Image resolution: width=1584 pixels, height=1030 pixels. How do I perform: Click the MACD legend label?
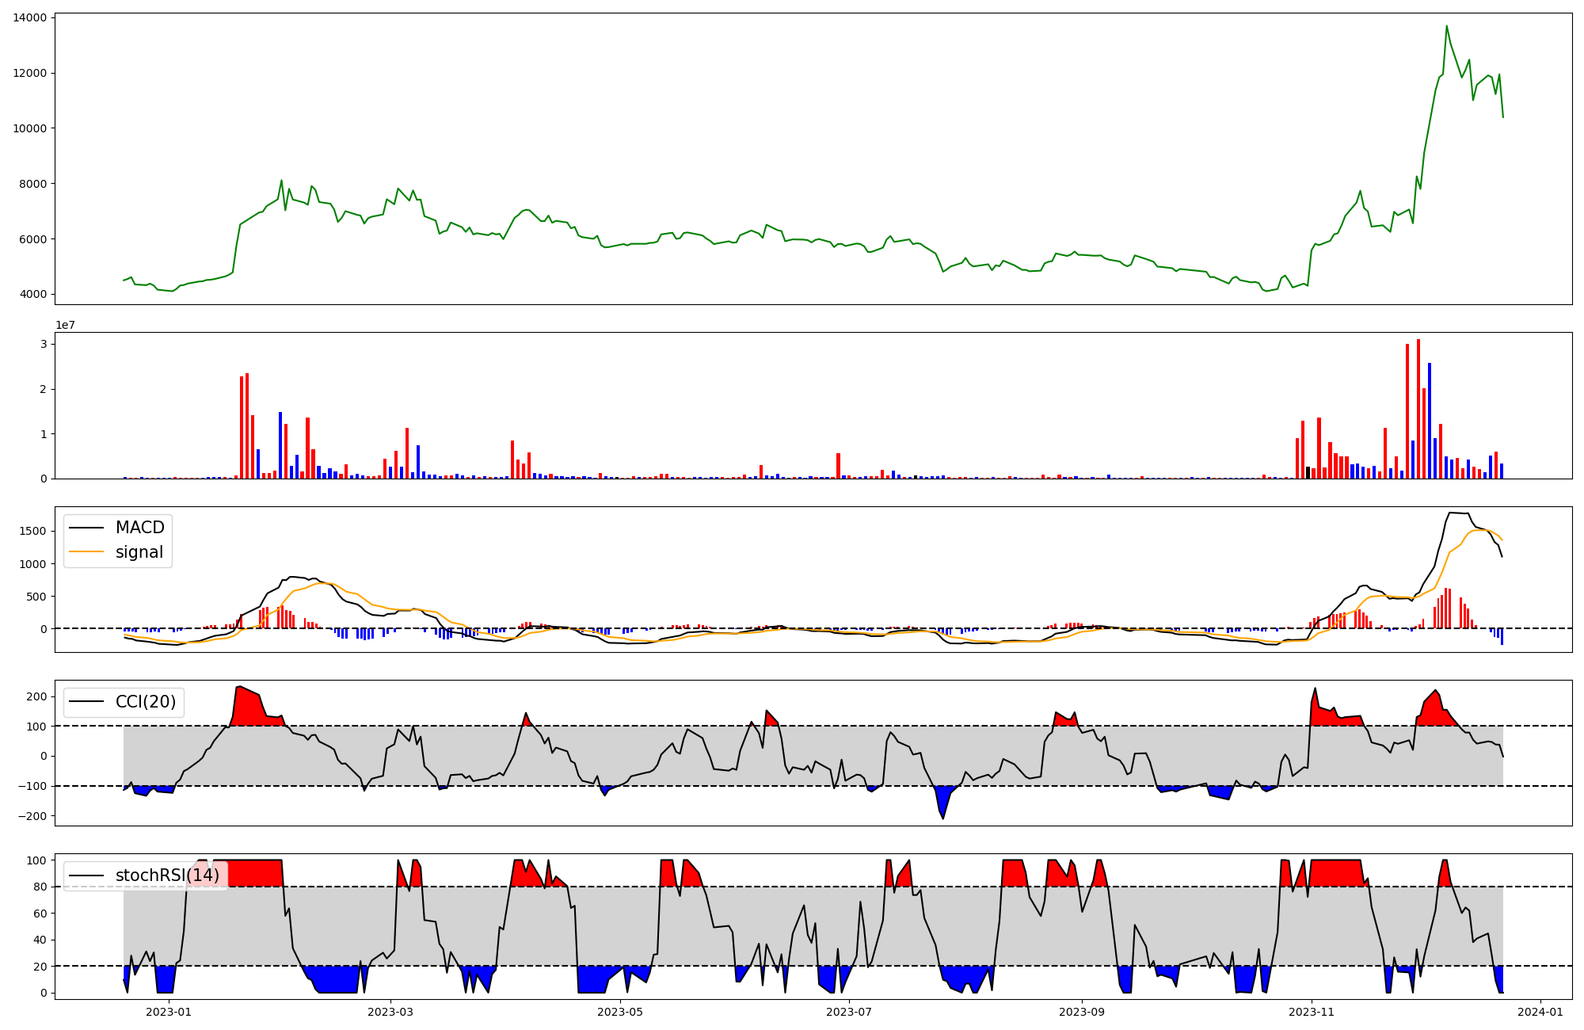[x=139, y=528]
